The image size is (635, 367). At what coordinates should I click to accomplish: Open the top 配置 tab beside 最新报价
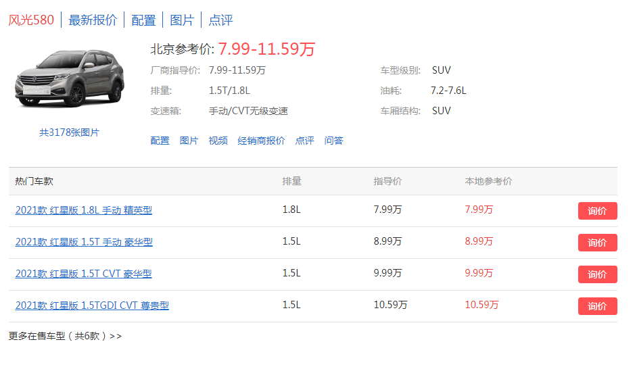tap(143, 20)
